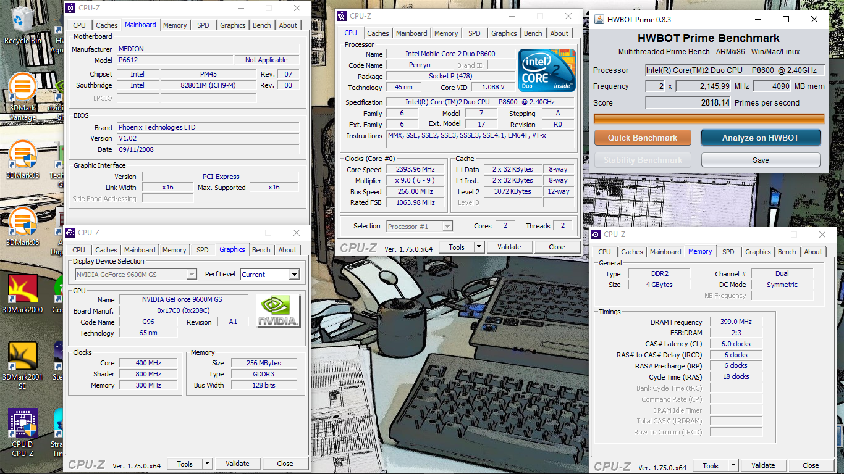This screenshot has width=844, height=474.
Task: Click the NVIDIA logo in Graphics window
Action: (x=279, y=311)
